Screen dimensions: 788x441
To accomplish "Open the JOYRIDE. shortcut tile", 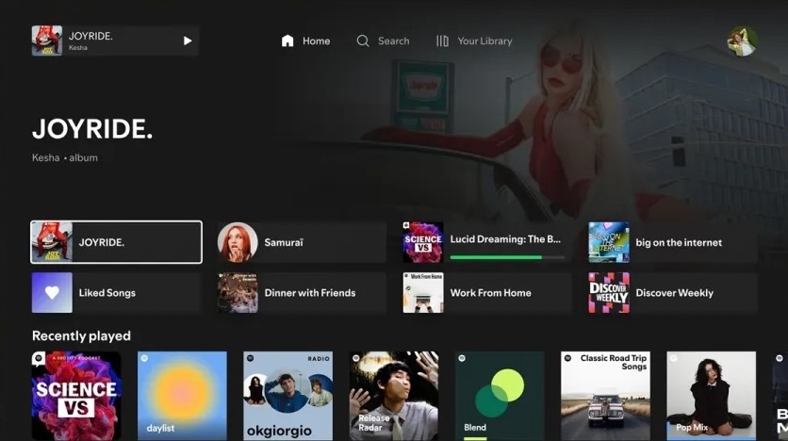I will [x=117, y=242].
